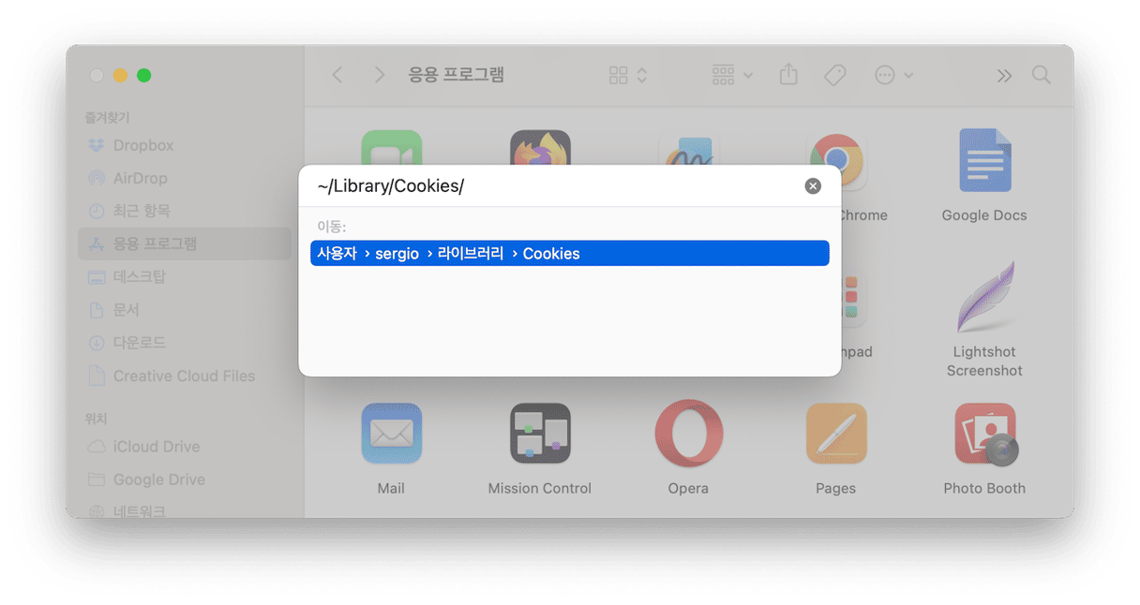This screenshot has height=605, width=1140.
Task: Show hidden toolbar items with double chevron
Action: pyautogui.click(x=1004, y=75)
